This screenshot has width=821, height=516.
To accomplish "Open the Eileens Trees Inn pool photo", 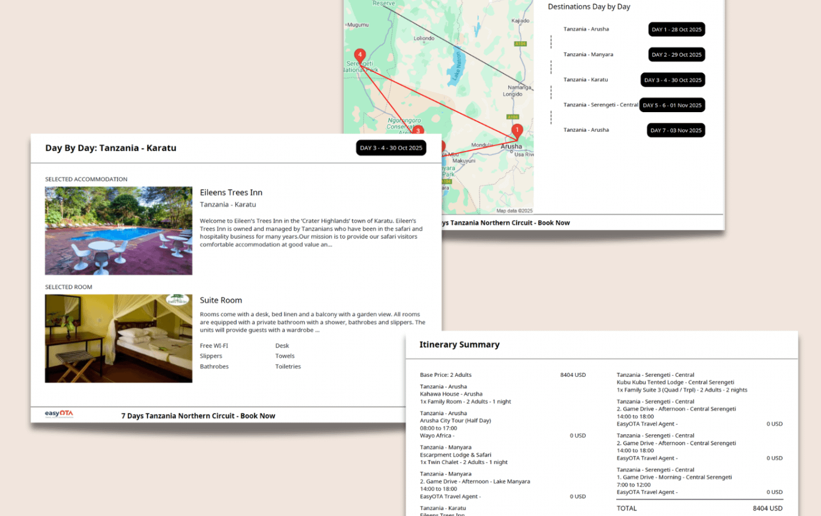I will pyautogui.click(x=118, y=231).
